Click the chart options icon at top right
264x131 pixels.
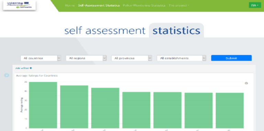(x=246, y=83)
